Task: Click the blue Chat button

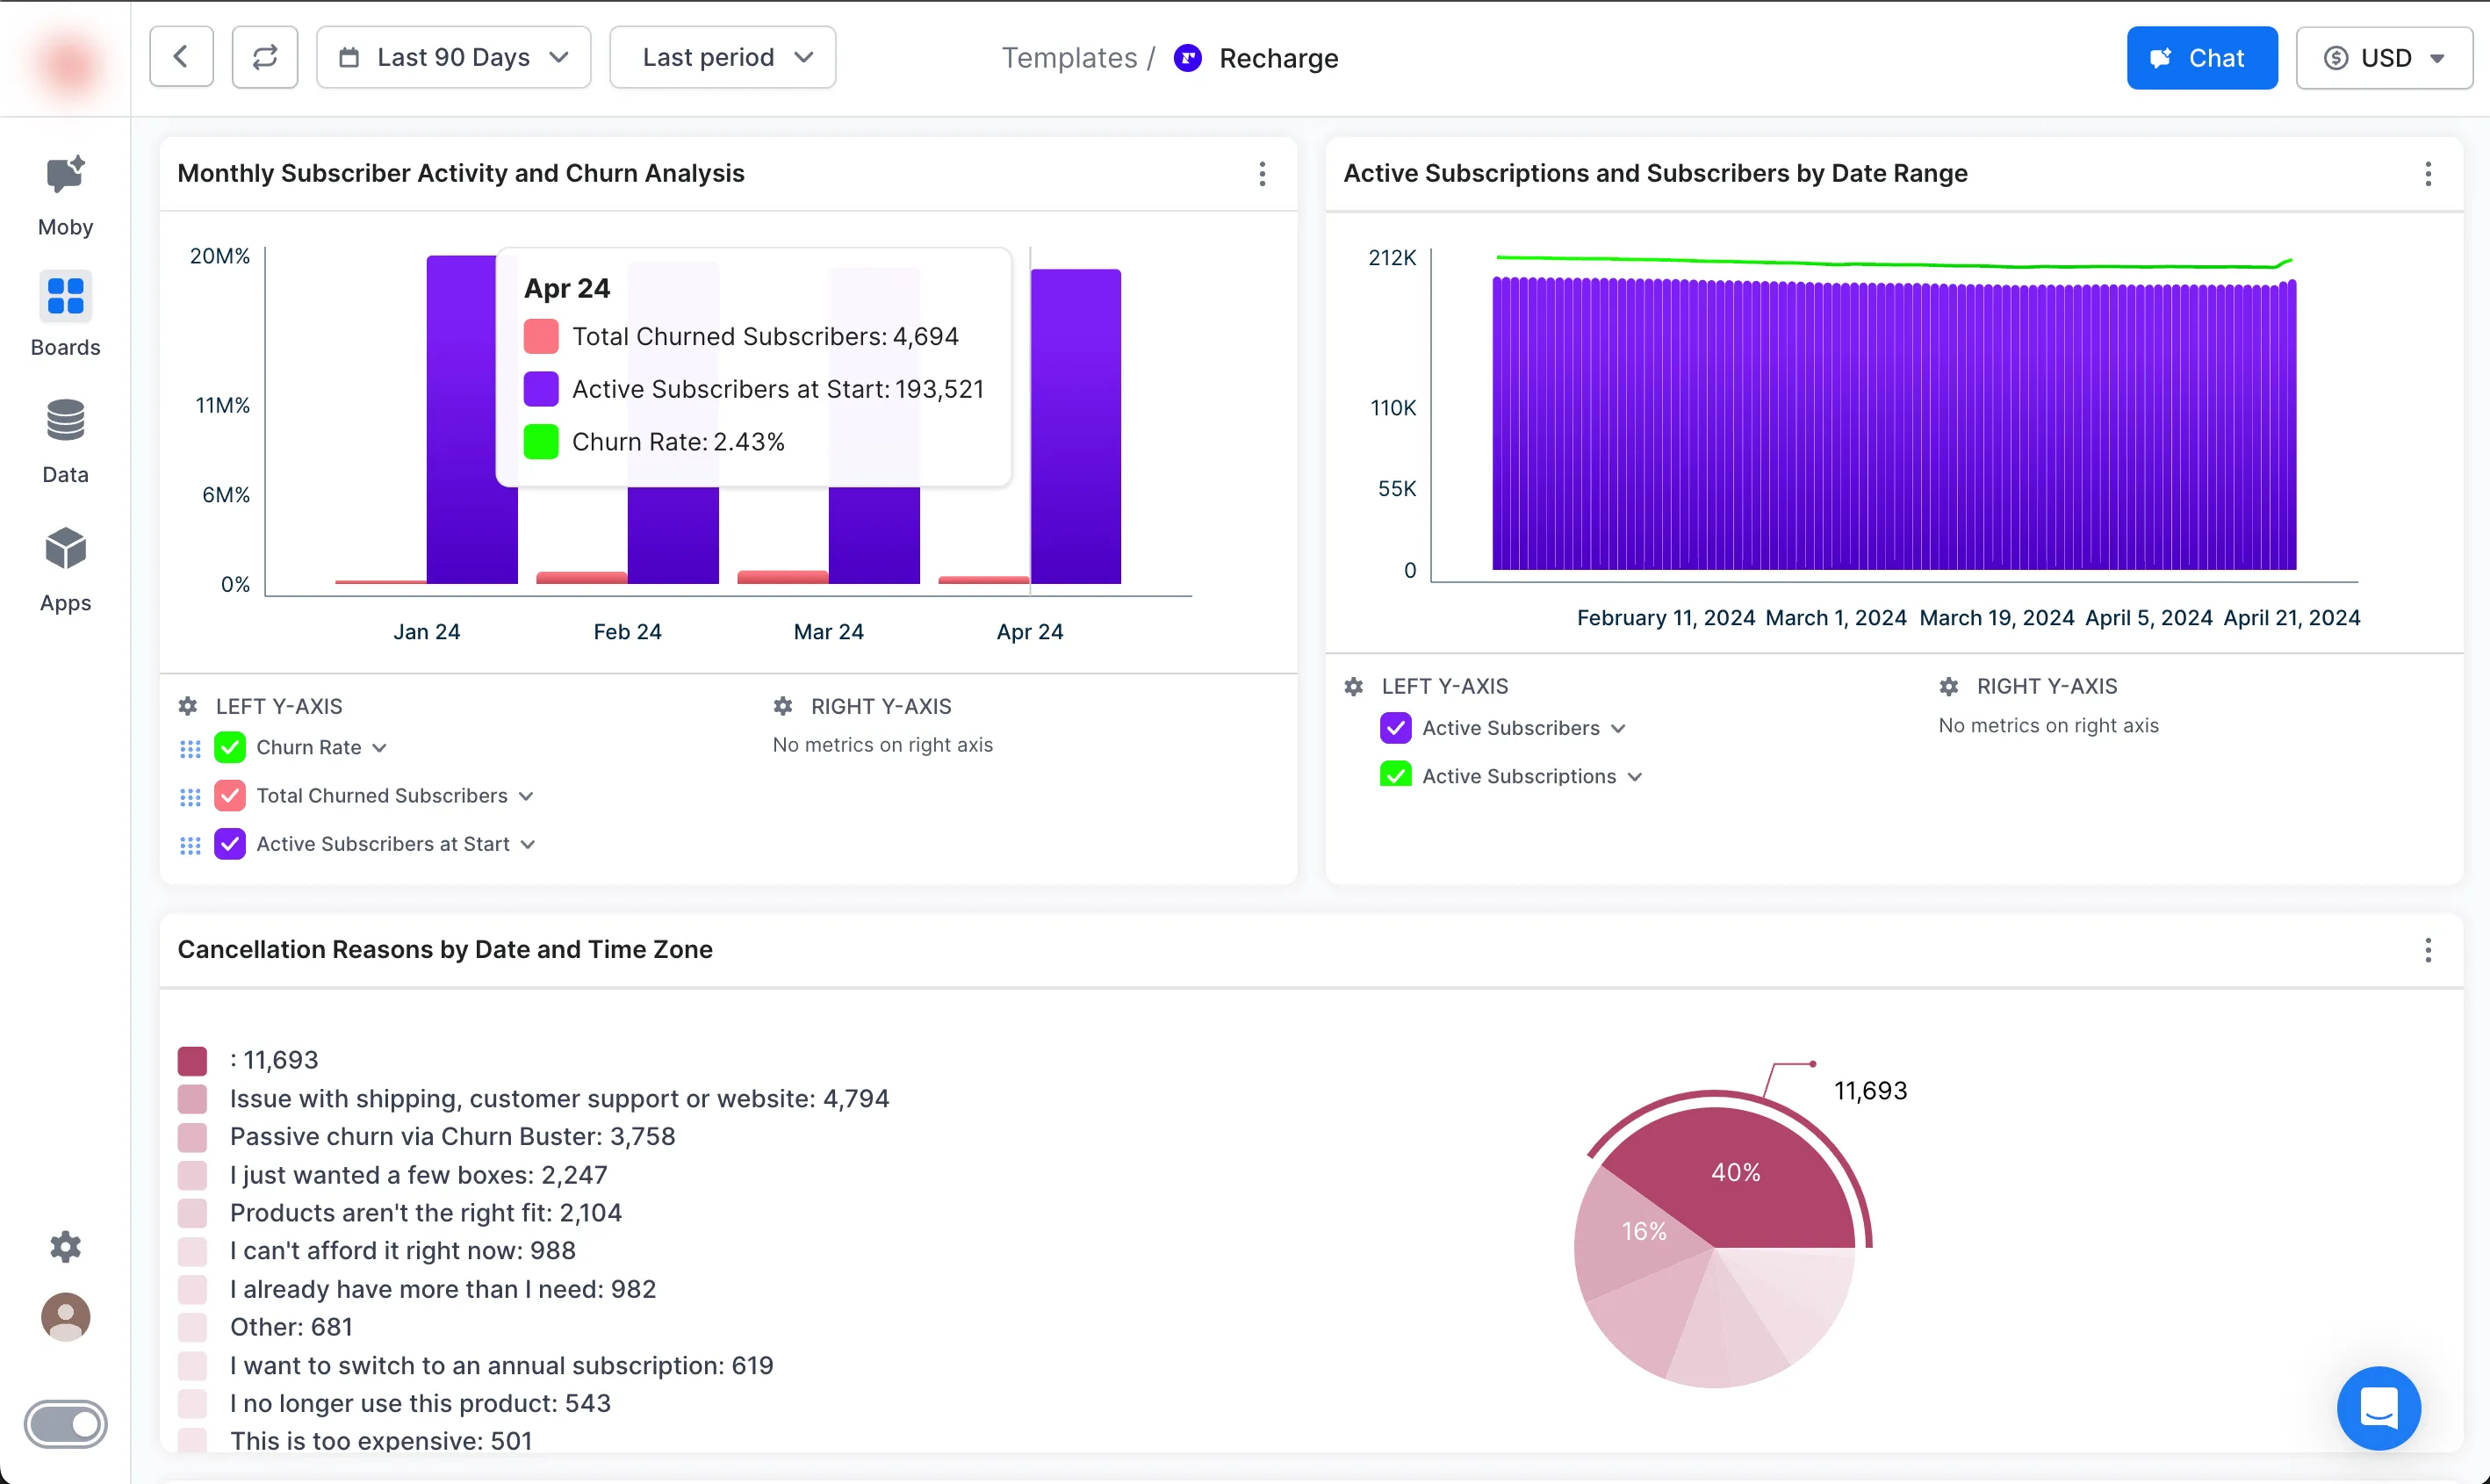Action: pyautogui.click(x=2201, y=57)
